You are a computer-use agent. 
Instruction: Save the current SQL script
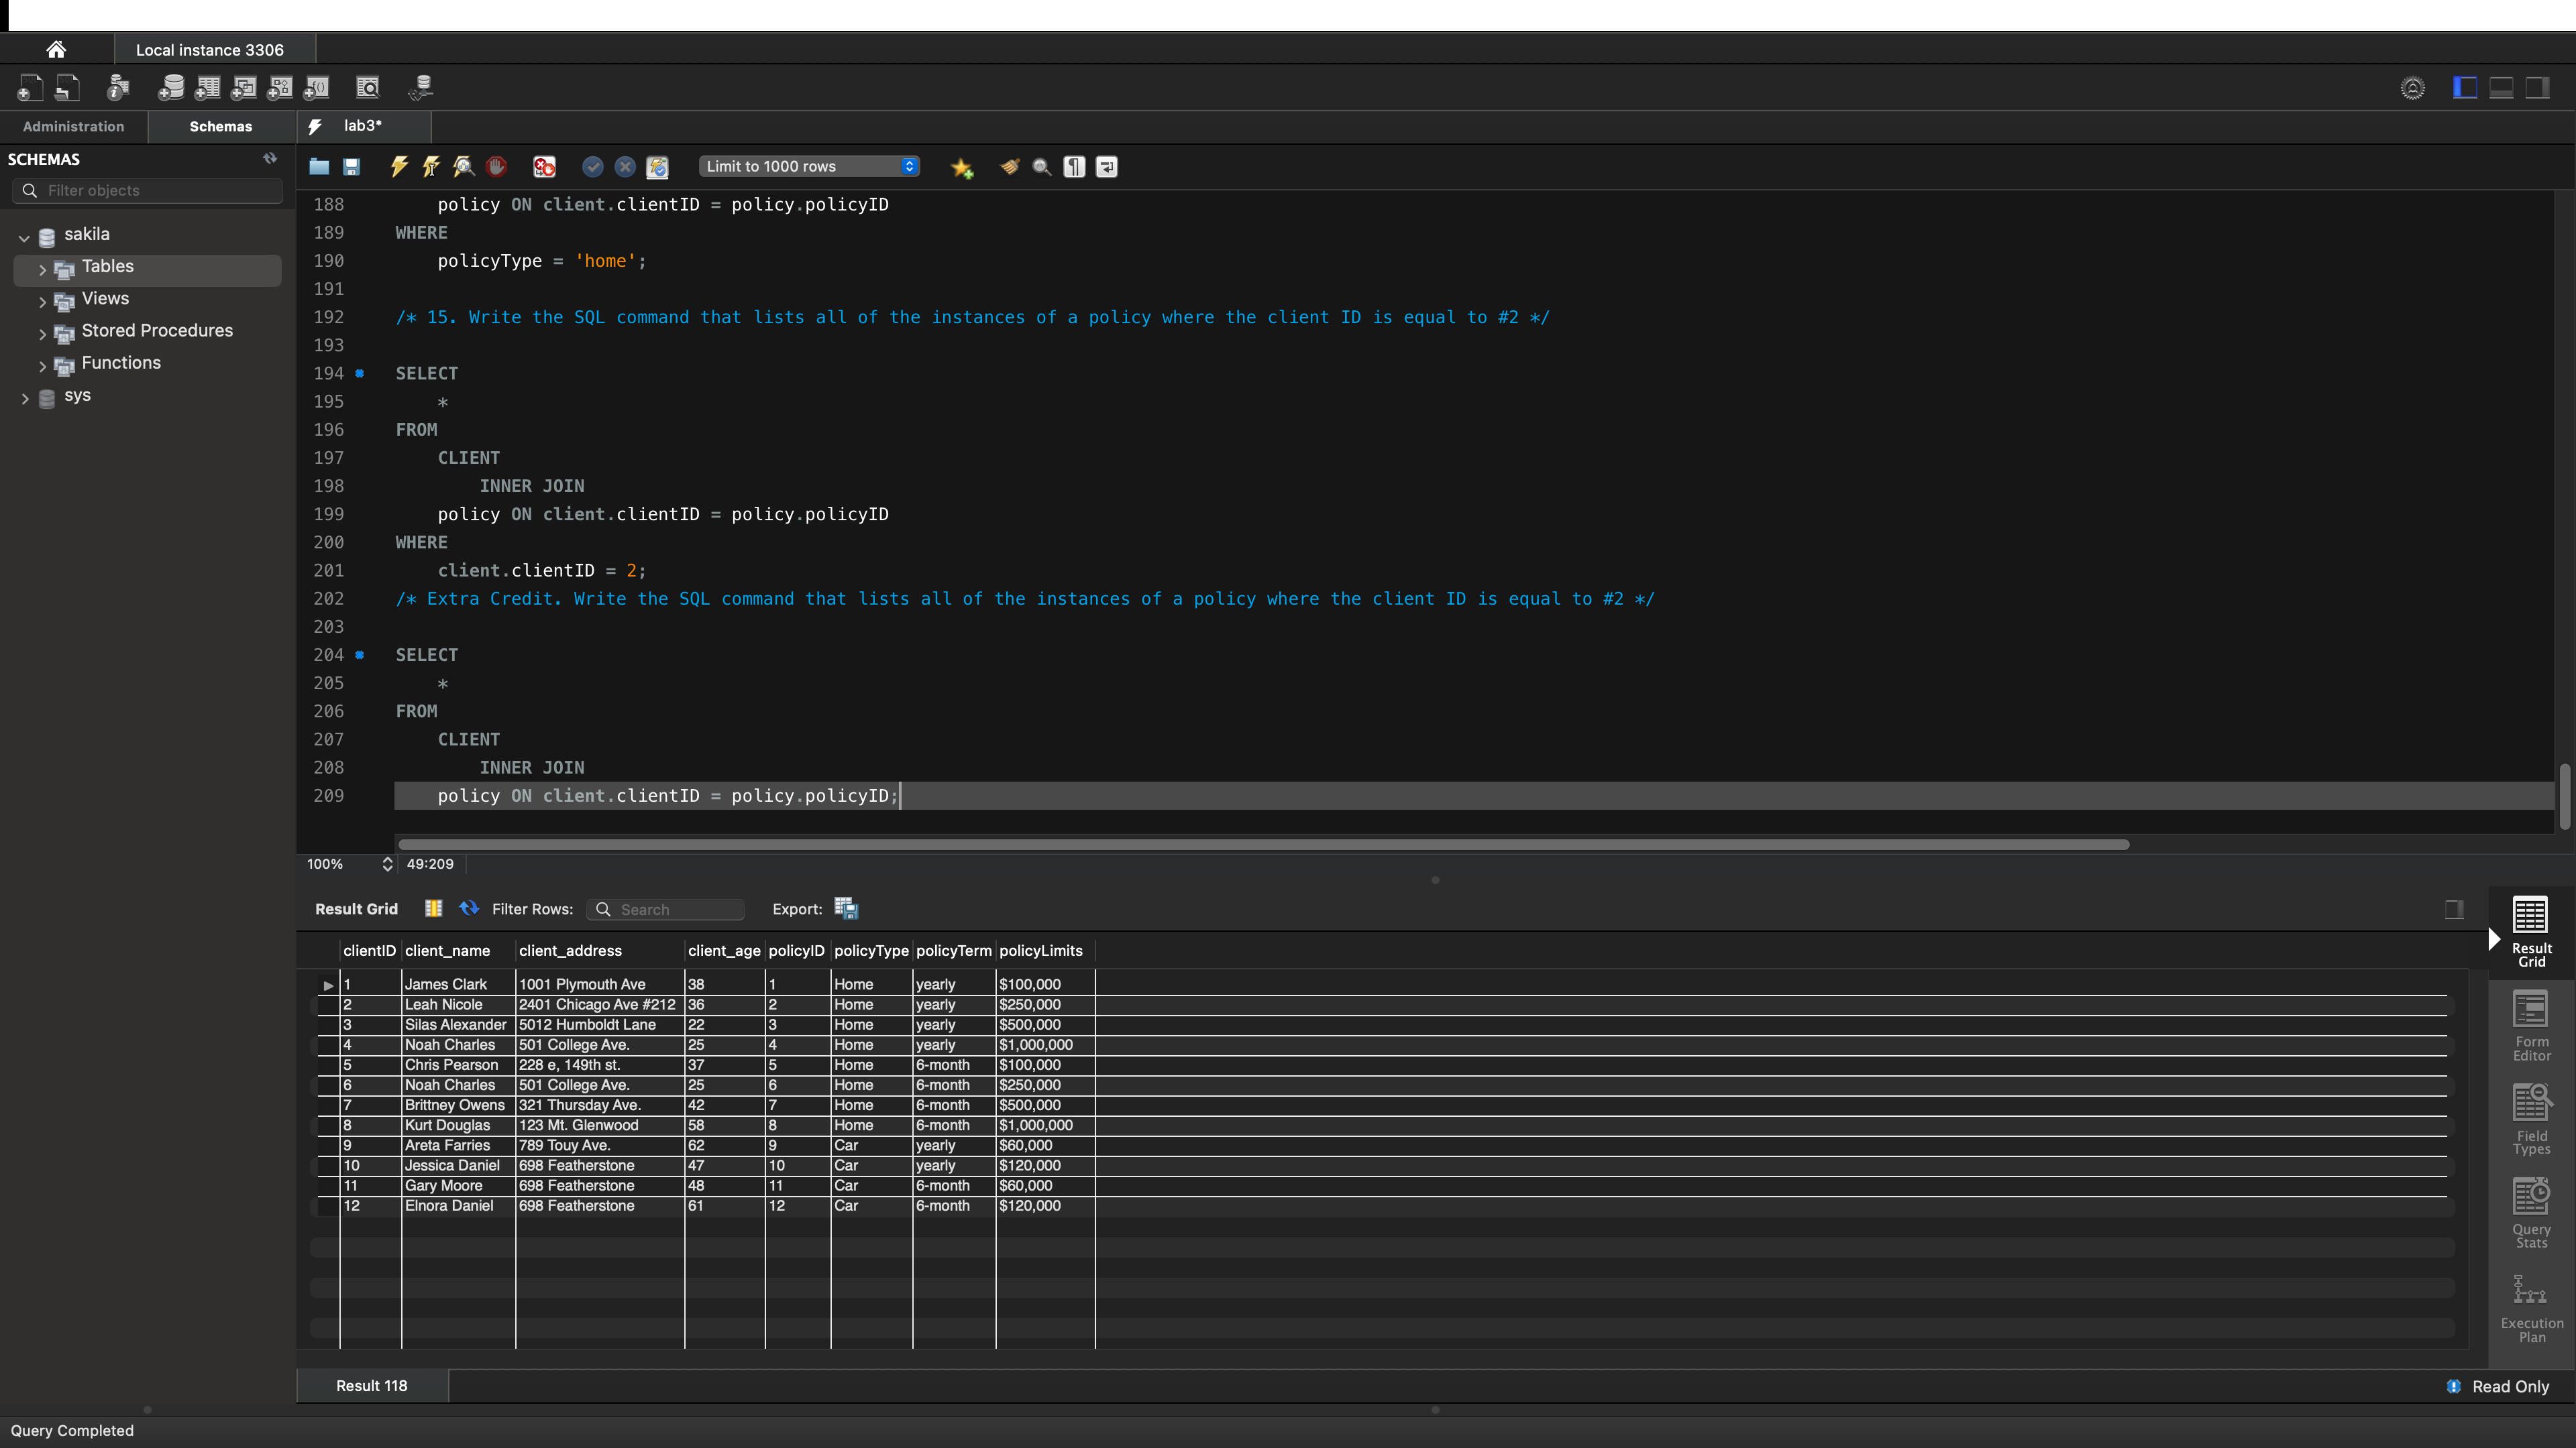click(351, 167)
